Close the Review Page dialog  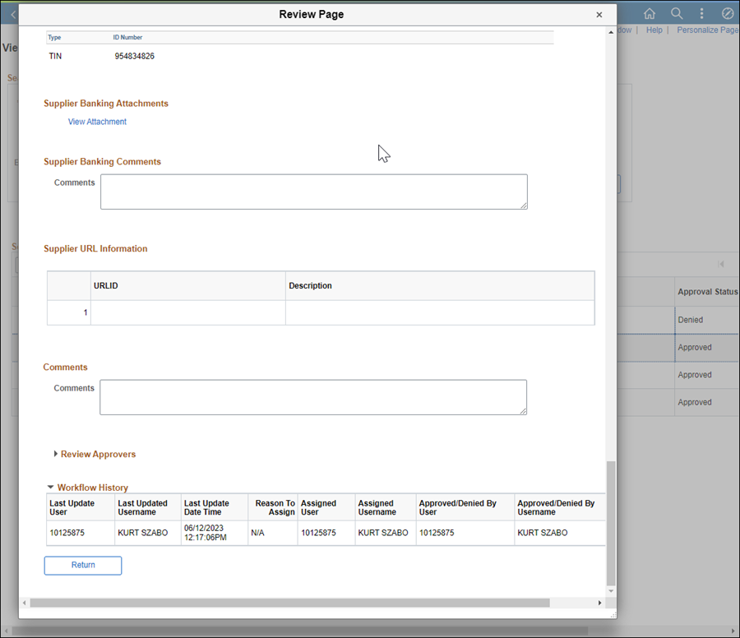tap(599, 15)
